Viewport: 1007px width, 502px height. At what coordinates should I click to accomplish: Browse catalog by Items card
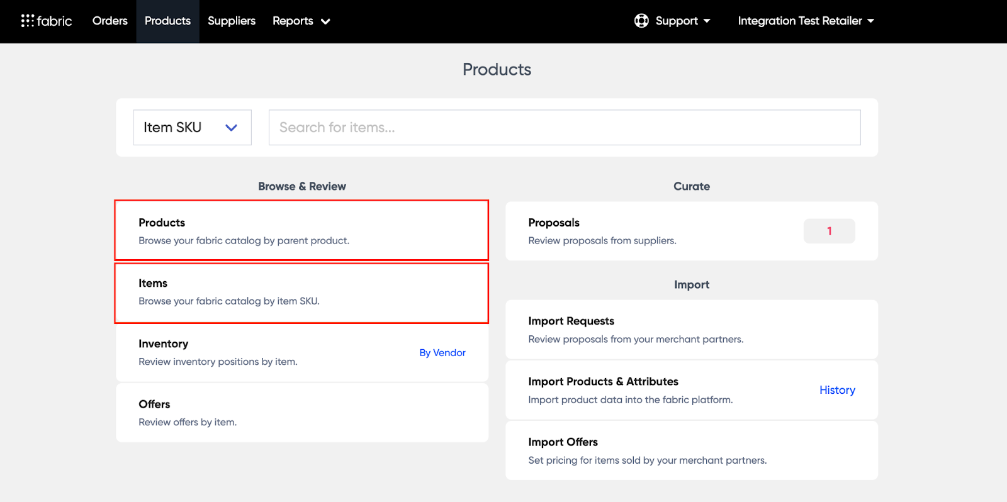[301, 293]
